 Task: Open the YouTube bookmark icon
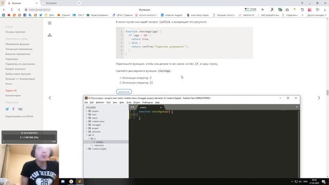(x=9, y=15)
